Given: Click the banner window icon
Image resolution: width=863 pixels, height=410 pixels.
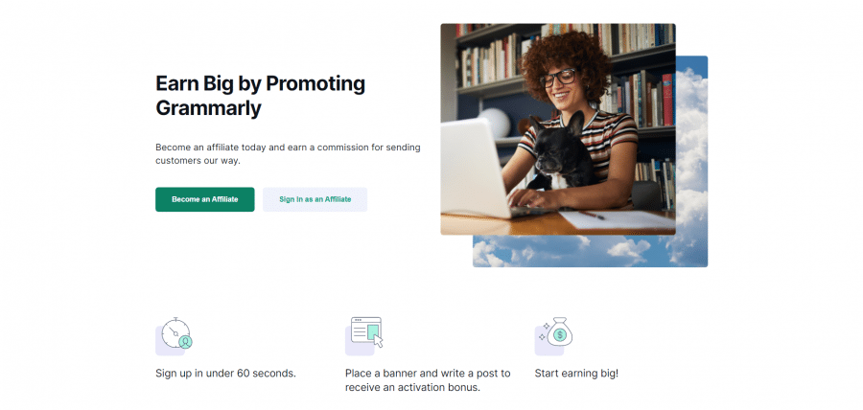Looking at the screenshot, I should tap(363, 335).
